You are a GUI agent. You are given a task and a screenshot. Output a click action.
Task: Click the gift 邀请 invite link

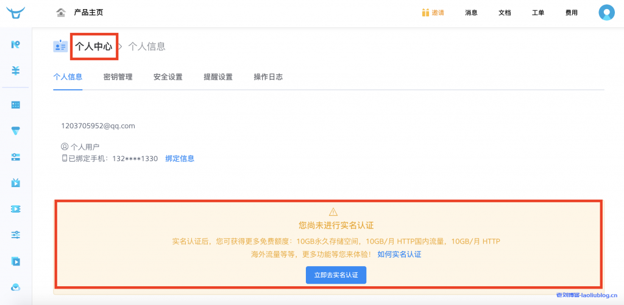[433, 13]
